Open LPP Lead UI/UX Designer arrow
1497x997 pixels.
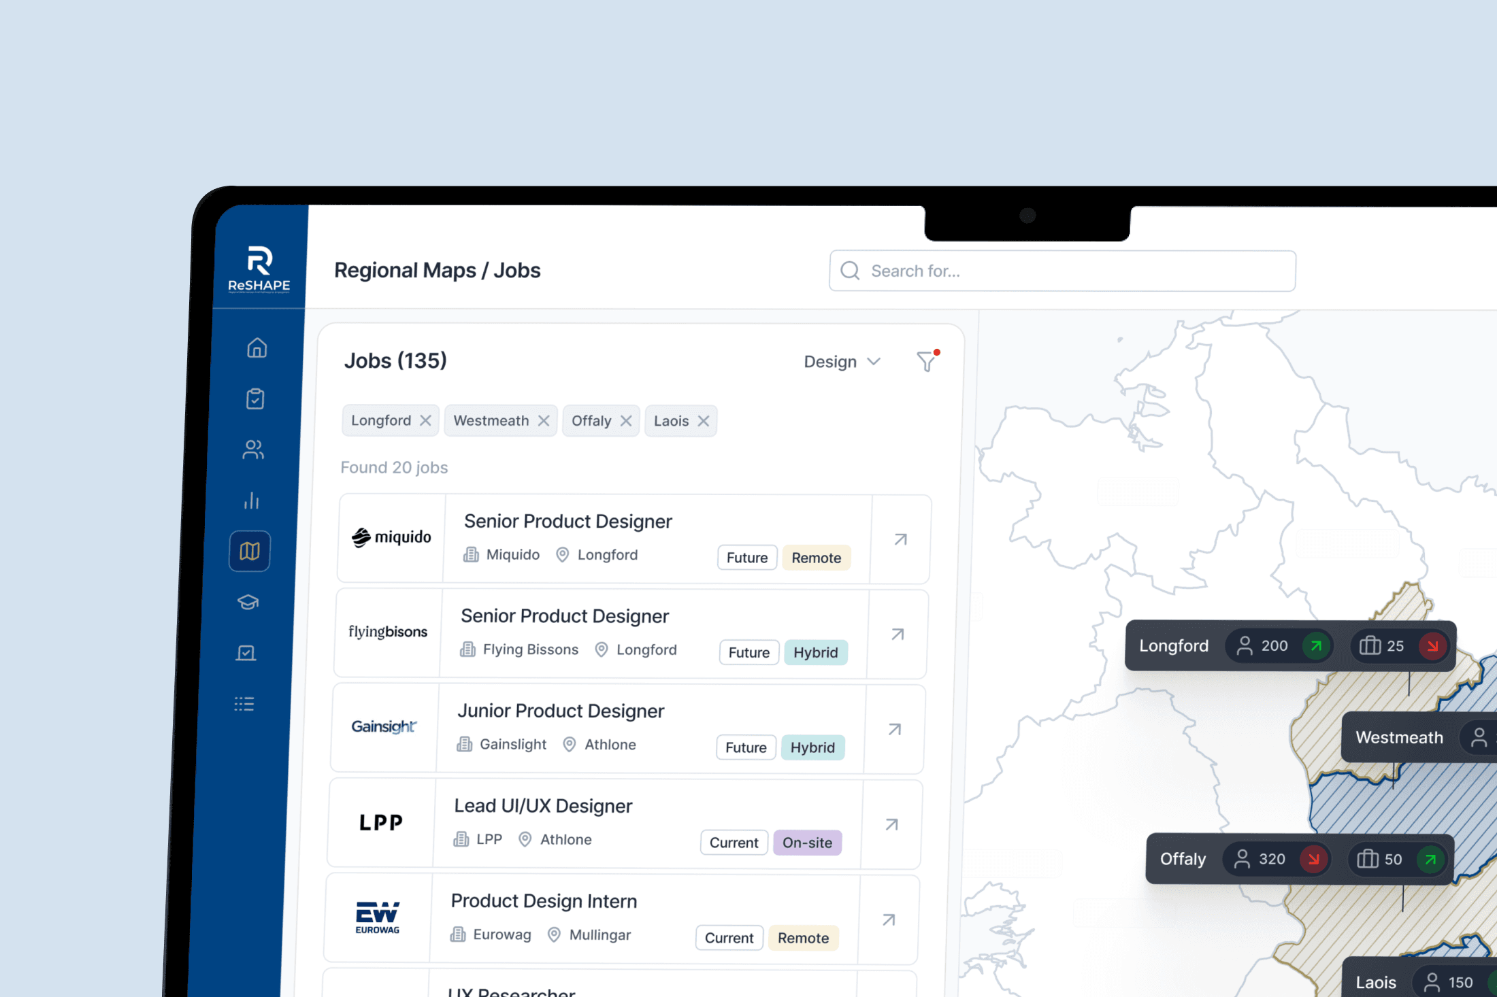(x=891, y=824)
